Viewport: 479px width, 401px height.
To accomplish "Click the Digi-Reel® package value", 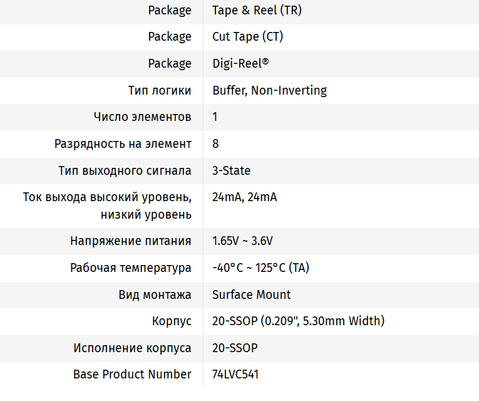I will [x=241, y=64].
